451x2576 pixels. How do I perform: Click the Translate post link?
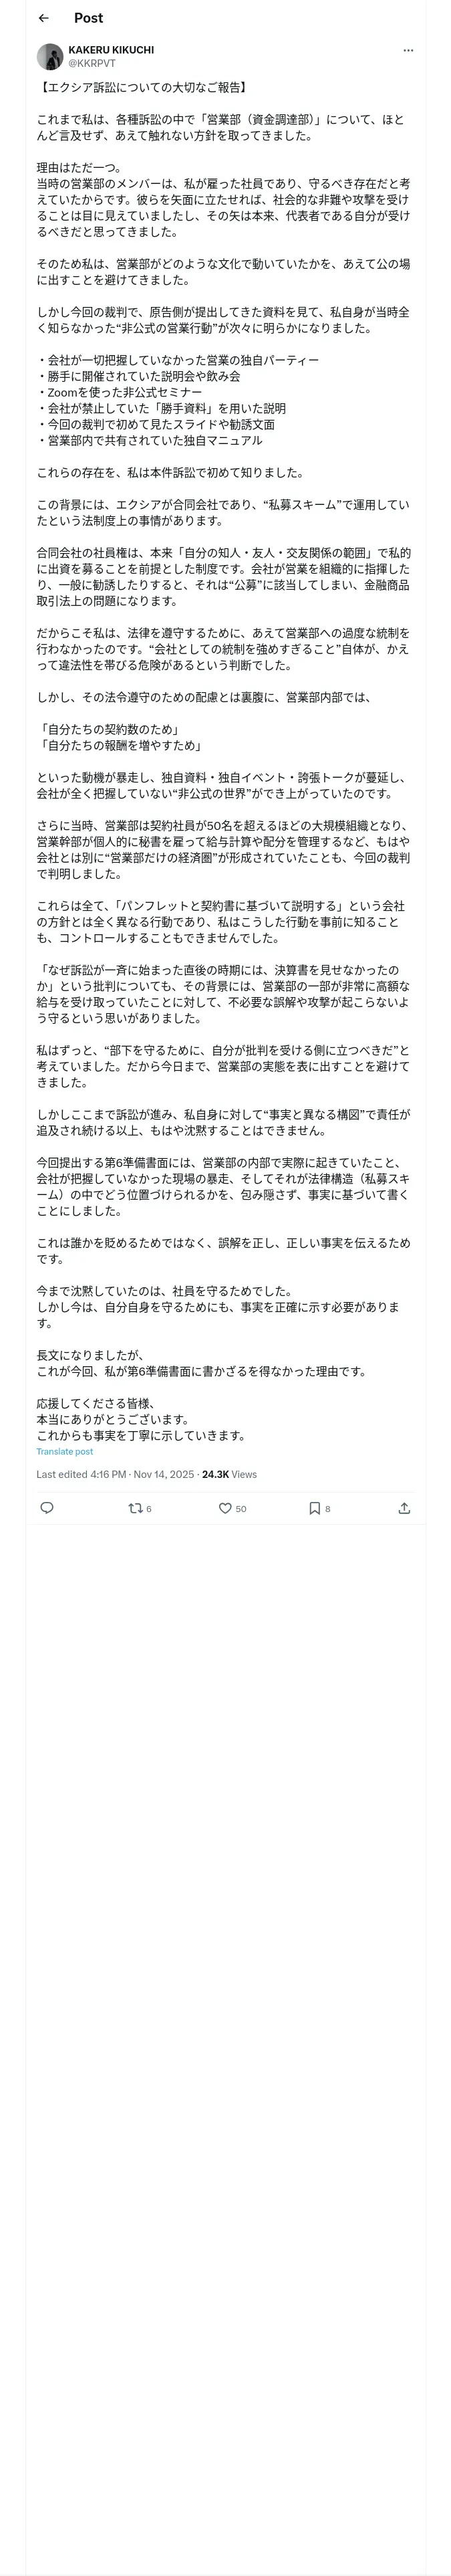65,1451
